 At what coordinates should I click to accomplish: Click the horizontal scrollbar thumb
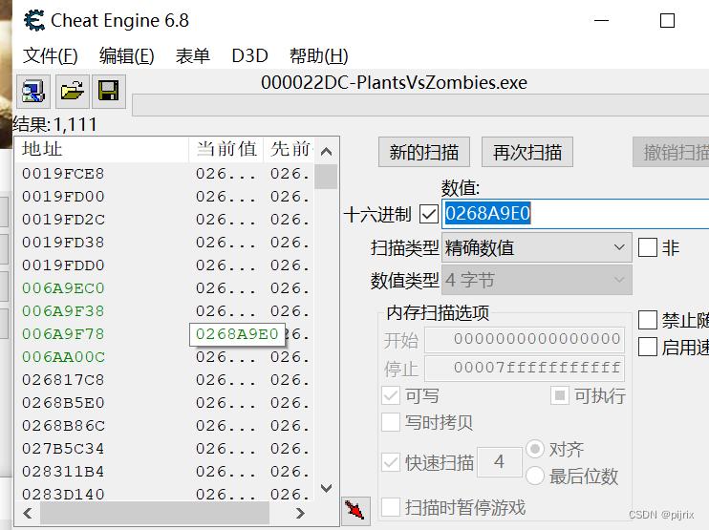tap(155, 513)
